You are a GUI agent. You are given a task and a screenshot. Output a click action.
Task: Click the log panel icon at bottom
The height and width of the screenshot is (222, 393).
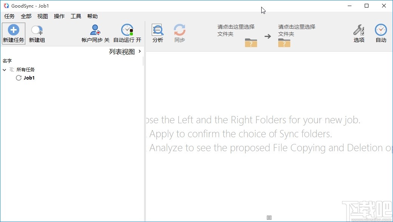(269, 217)
